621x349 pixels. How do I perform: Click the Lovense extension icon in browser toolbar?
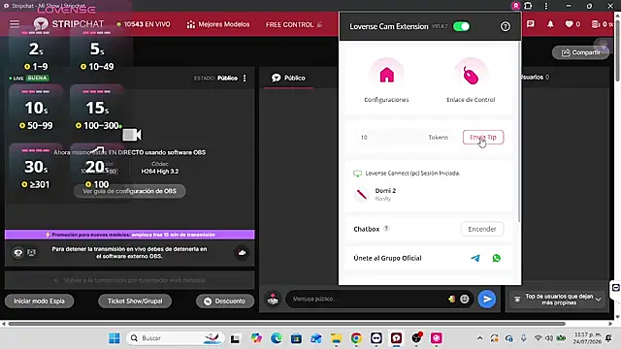[x=515, y=6]
